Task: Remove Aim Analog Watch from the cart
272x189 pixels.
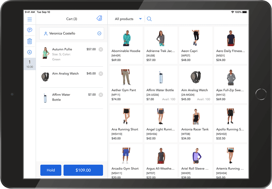Action: (x=101, y=74)
